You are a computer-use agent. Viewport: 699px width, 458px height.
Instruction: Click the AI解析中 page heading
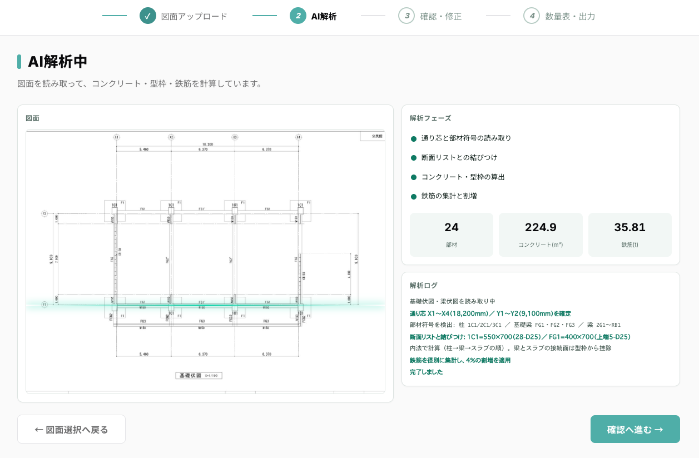click(x=58, y=62)
